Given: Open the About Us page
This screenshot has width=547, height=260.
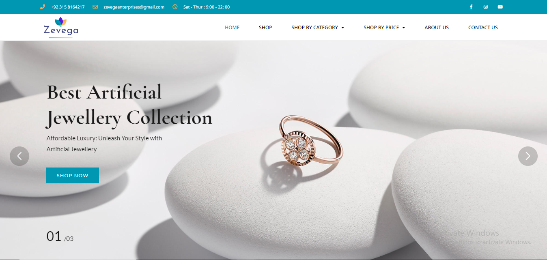Looking at the screenshot, I should tap(437, 28).
